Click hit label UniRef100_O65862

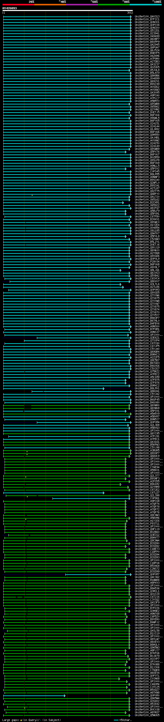[147, 107]
